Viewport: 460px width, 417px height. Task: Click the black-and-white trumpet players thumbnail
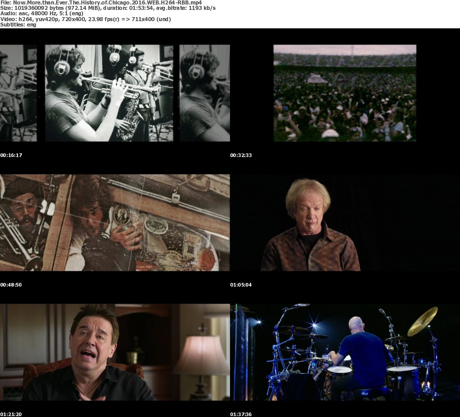pyautogui.click(x=115, y=93)
